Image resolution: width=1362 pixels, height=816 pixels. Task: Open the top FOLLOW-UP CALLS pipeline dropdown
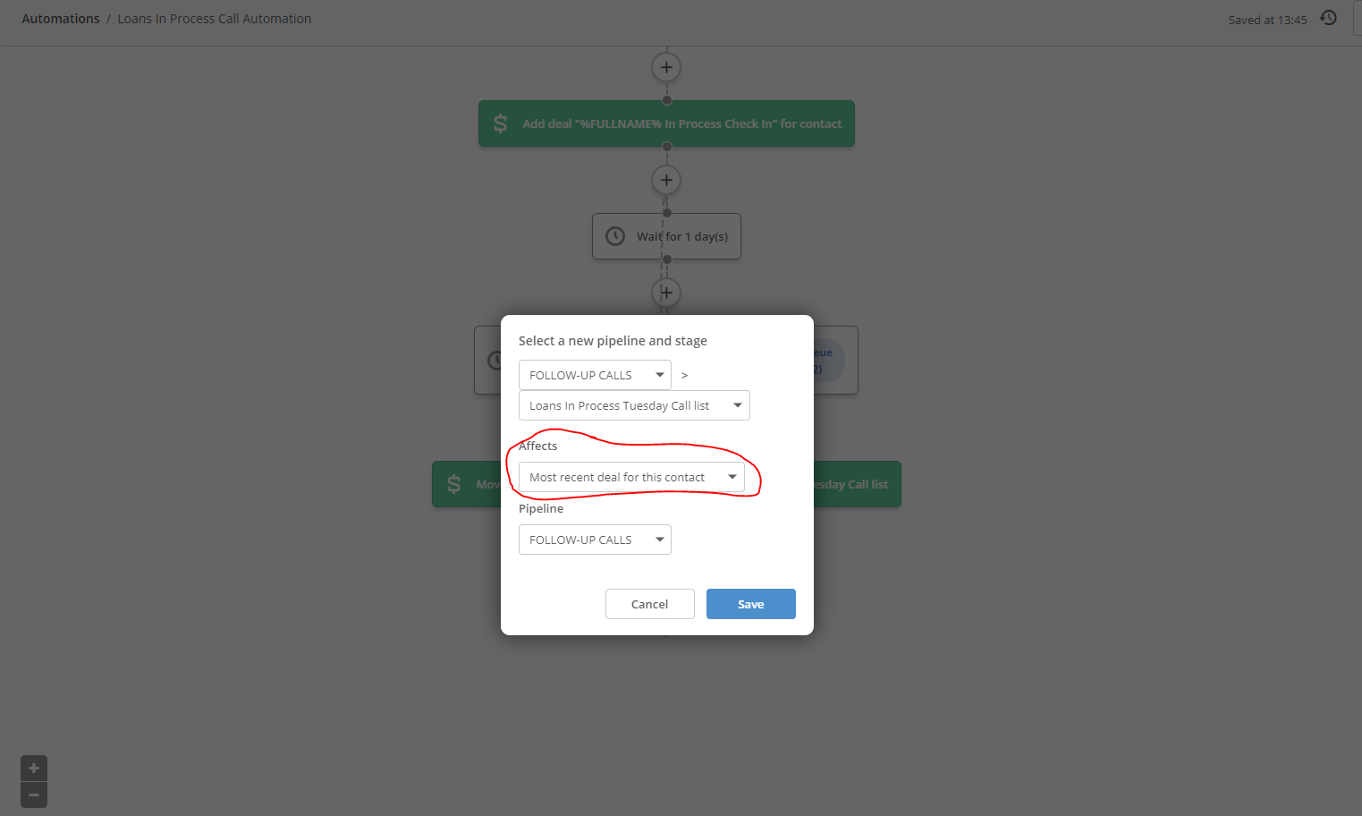coord(595,375)
